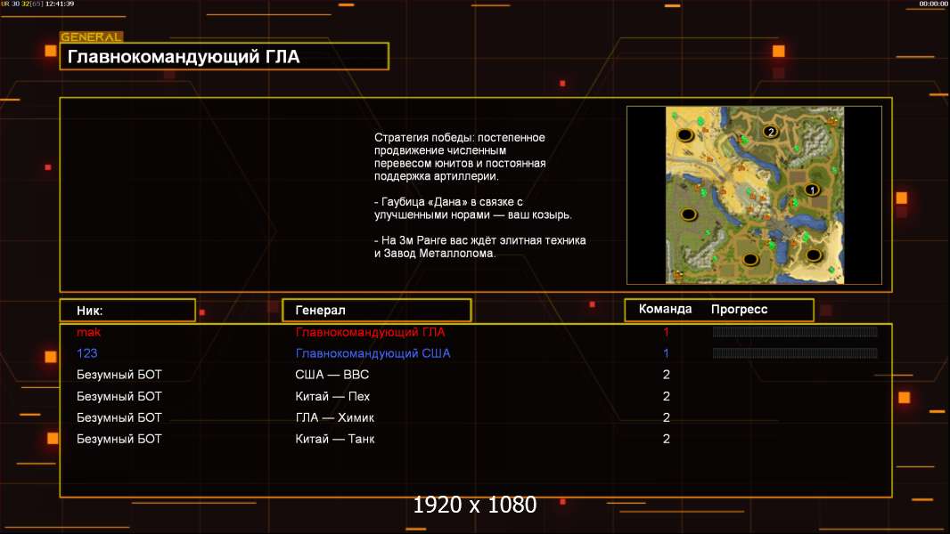Click the Прогресс column header
Image resolution: width=950 pixels, height=534 pixels.
(739, 309)
